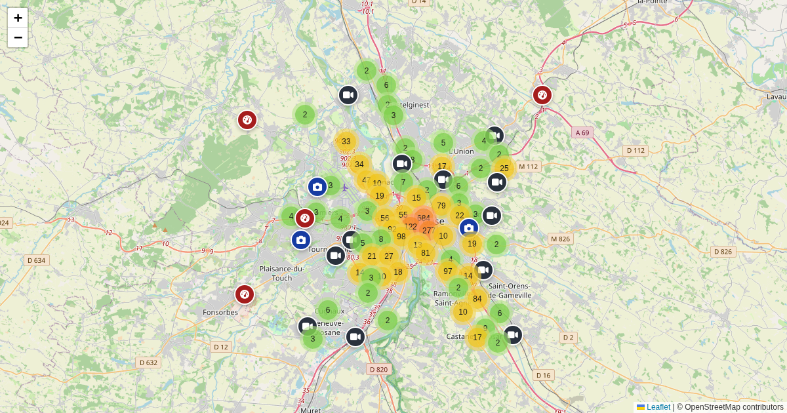Select the video camera marker next to M 112

497,182
